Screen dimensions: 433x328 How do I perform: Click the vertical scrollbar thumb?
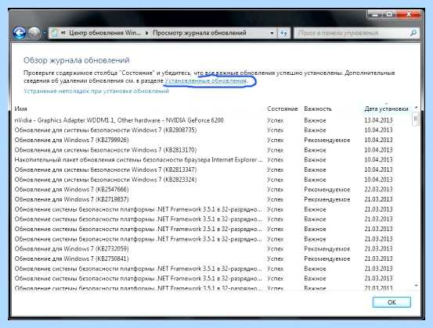[x=416, y=119]
